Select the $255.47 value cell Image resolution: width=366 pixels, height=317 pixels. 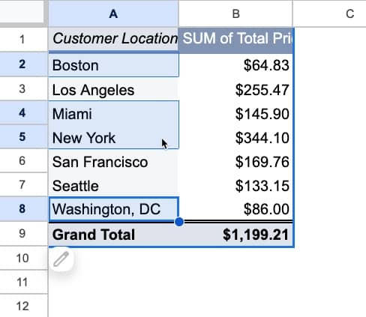(235, 89)
